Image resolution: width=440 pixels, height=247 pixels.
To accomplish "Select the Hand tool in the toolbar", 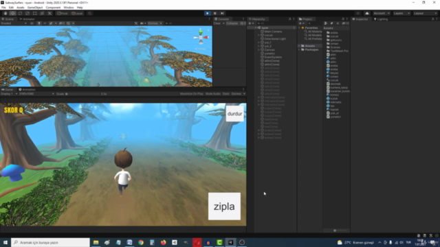I will coord(5,13).
